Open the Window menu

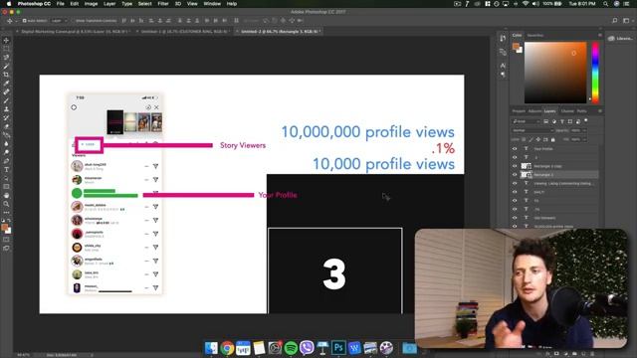(212, 4)
